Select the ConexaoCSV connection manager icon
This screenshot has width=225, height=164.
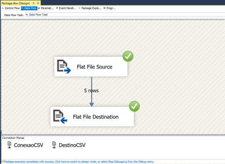pyautogui.click(x=10, y=145)
